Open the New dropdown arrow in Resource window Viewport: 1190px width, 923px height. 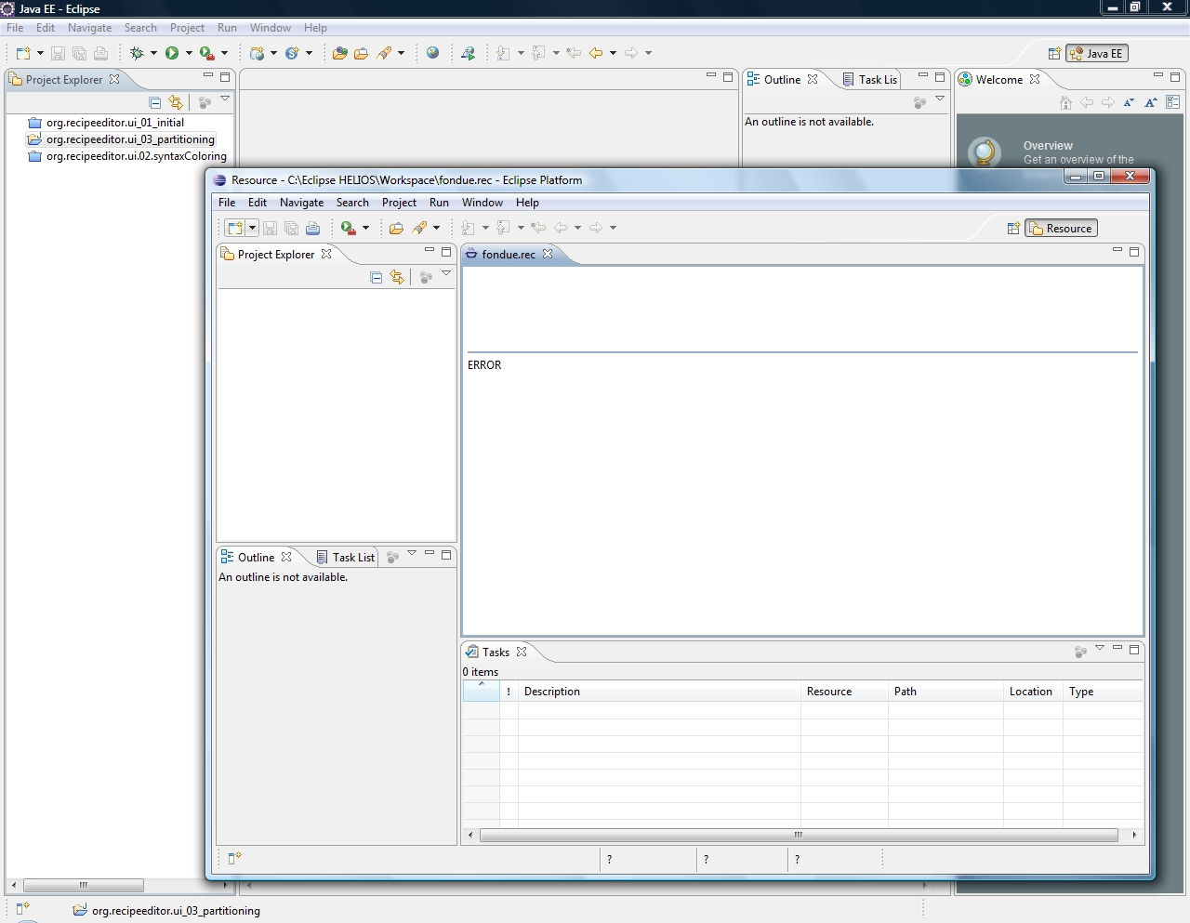[x=252, y=228]
